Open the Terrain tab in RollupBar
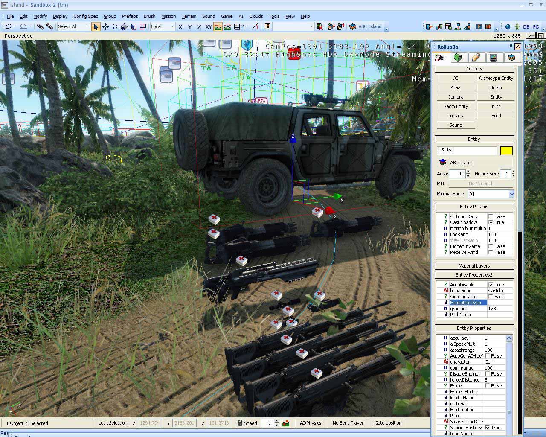 (x=458, y=58)
